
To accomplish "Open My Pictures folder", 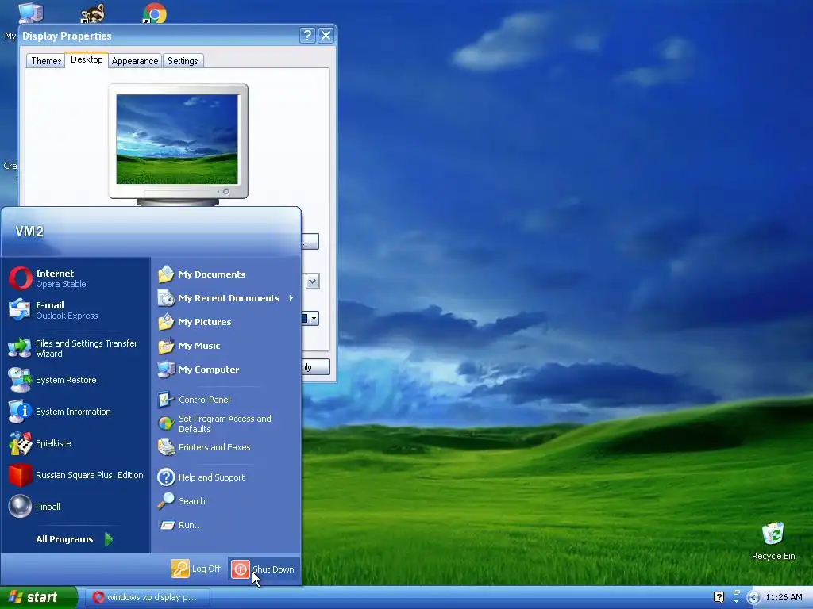I will click(x=226, y=322).
